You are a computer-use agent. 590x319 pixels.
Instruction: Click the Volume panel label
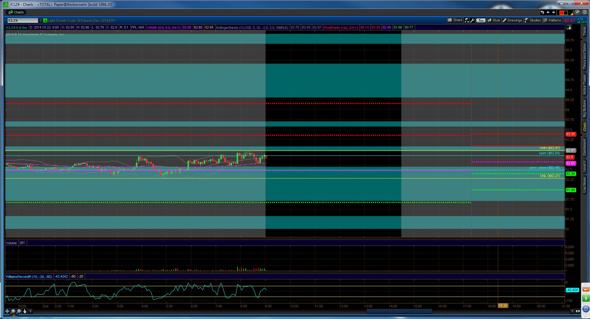tap(11, 243)
